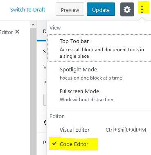Choose Code Editor menu item
The width and height of the screenshot is (151, 155).
[99, 144]
